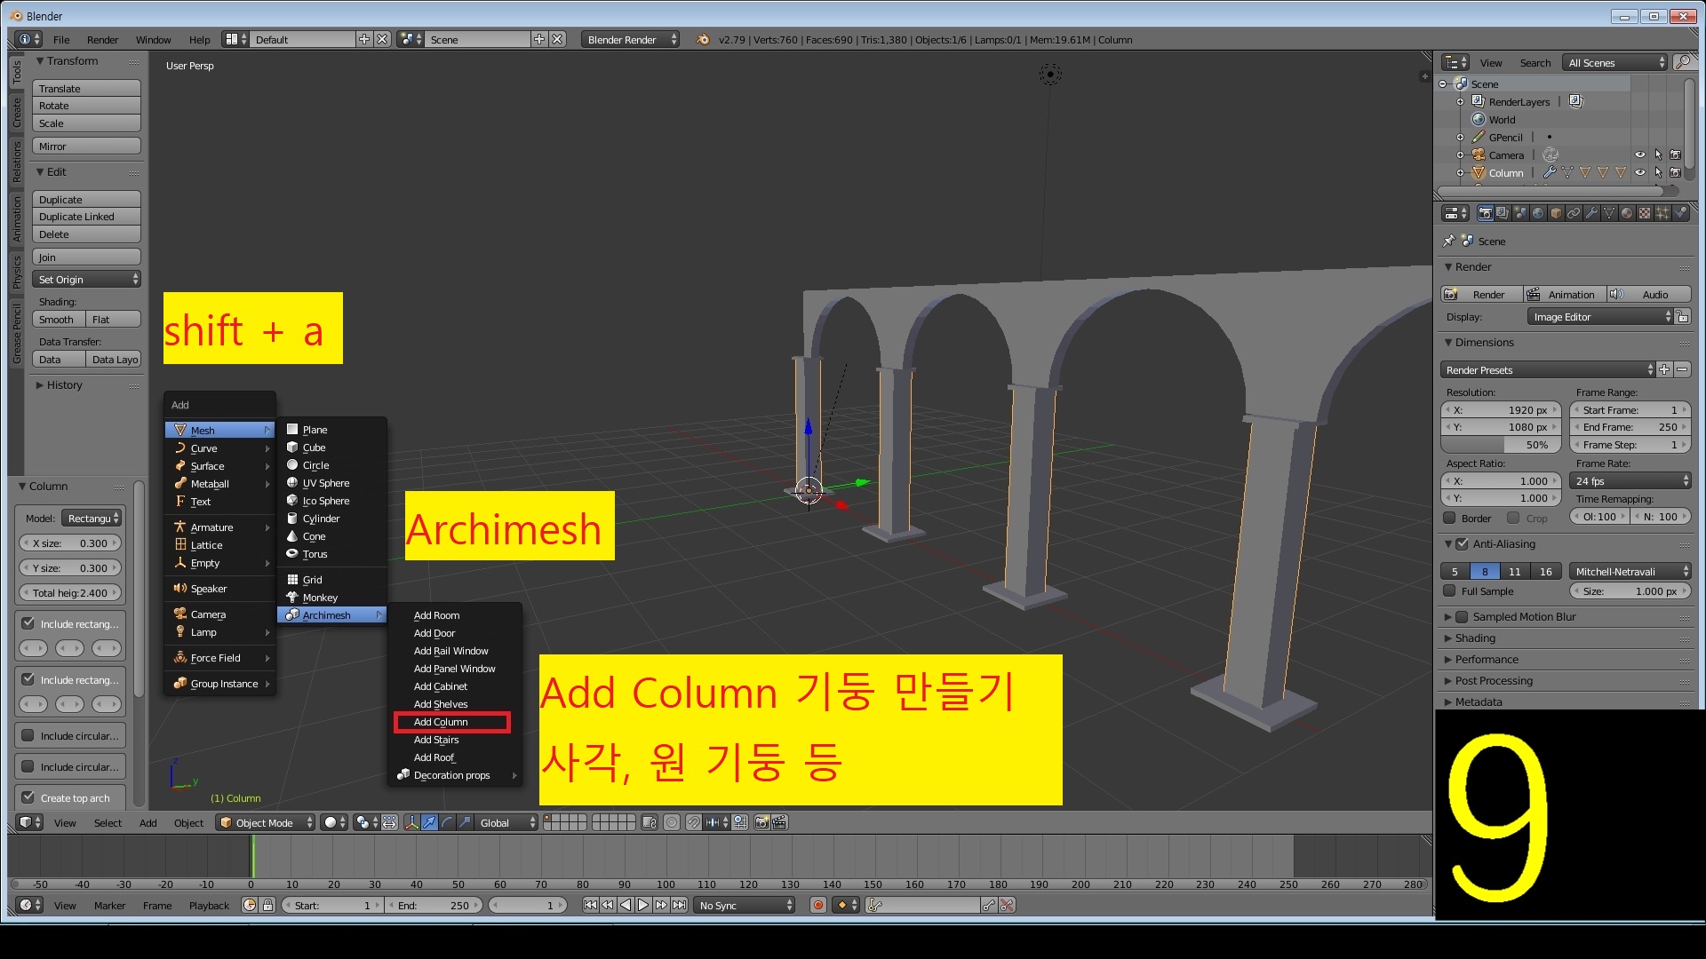Open the Scene properties tab icon
The height and width of the screenshot is (959, 1706).
tap(1520, 213)
